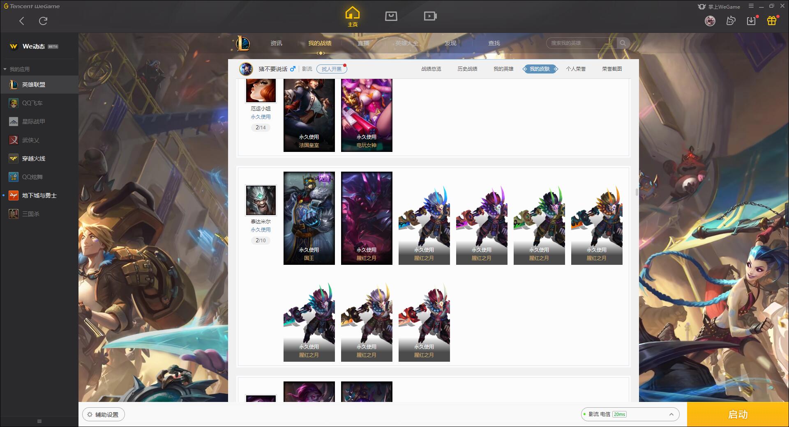Viewport: 789px width, 427px height.
Task: Click the magnifier search button
Action: [623, 43]
